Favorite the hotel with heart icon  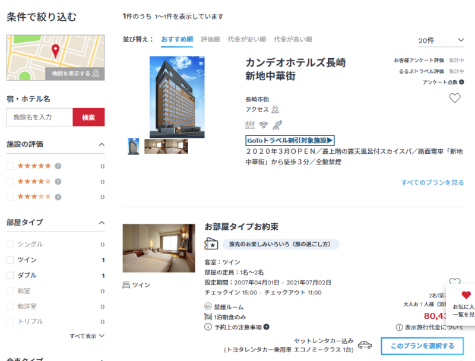click(x=455, y=98)
